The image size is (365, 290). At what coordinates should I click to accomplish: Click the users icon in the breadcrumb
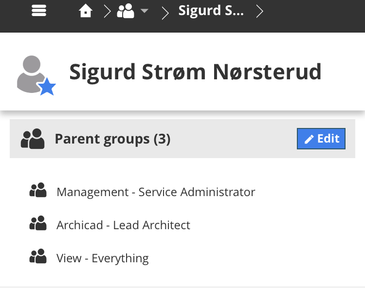126,11
